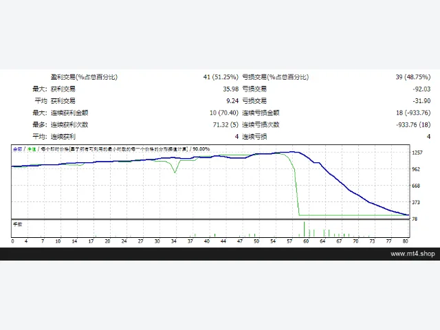Click the value '10 (70.40)'
Viewport: 440px width, 330px height.
point(224,113)
